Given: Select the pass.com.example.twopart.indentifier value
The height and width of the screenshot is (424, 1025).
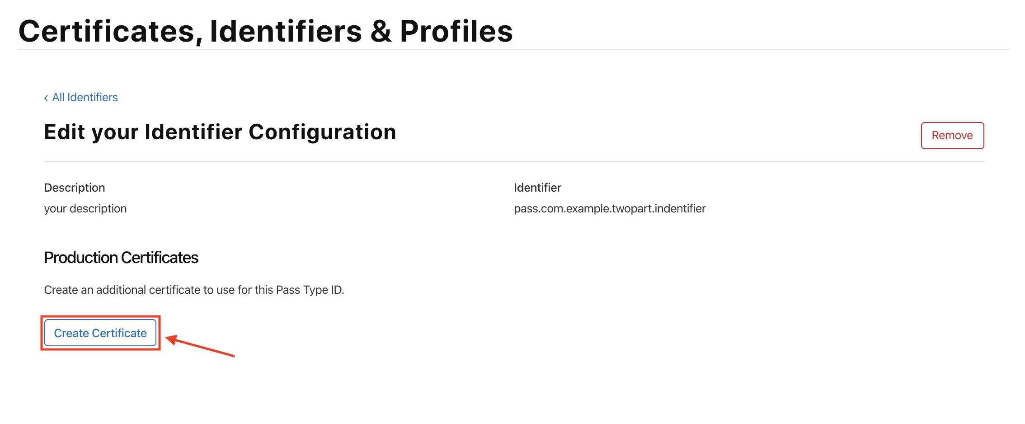Looking at the screenshot, I should point(610,208).
